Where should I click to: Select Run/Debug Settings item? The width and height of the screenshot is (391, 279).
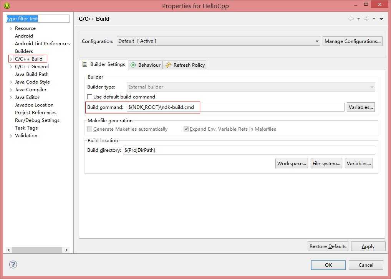[37, 120]
